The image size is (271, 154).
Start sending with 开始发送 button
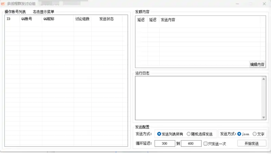[x=252, y=143]
